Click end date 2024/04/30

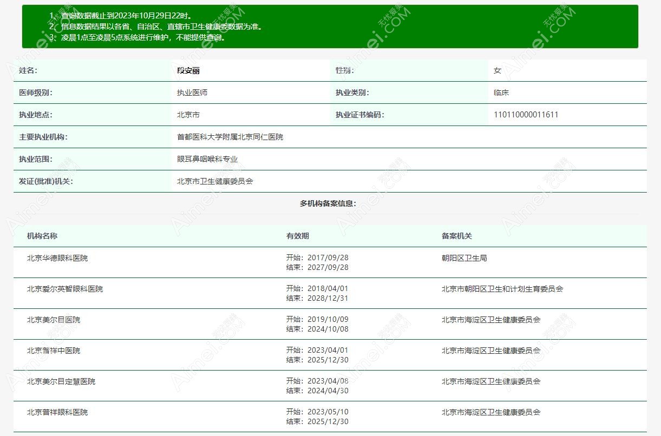328,391
